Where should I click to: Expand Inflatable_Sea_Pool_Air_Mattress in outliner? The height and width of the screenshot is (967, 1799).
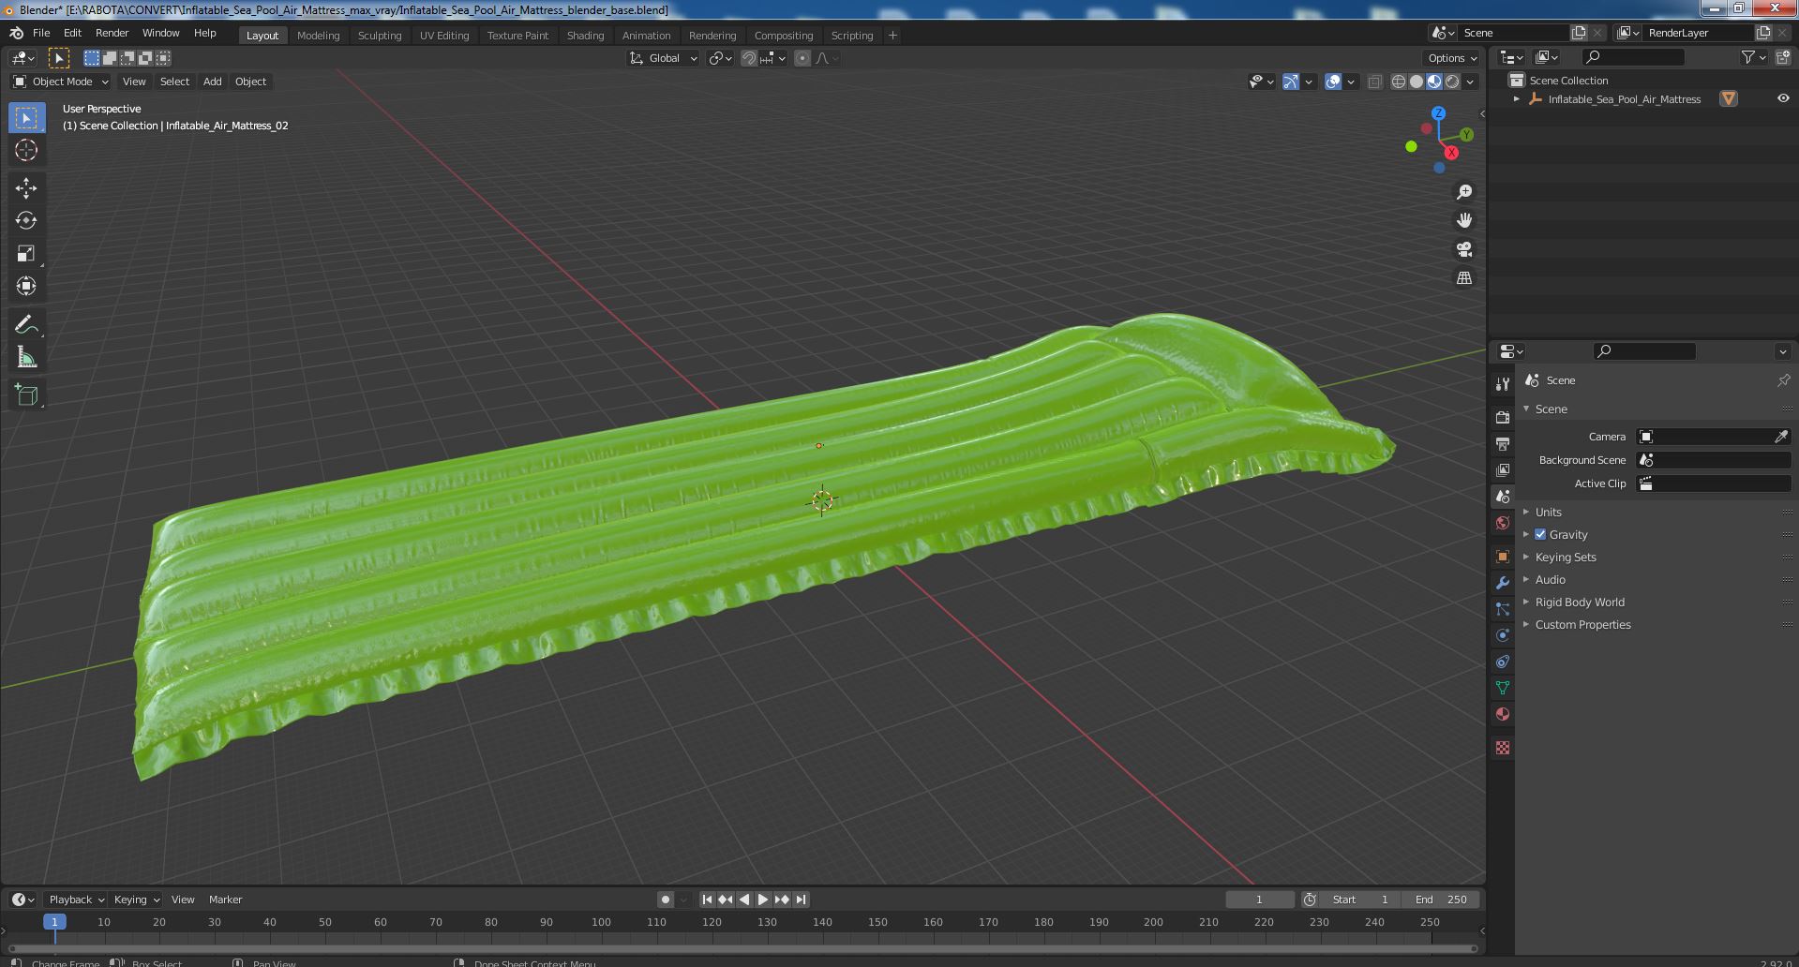[x=1517, y=99]
